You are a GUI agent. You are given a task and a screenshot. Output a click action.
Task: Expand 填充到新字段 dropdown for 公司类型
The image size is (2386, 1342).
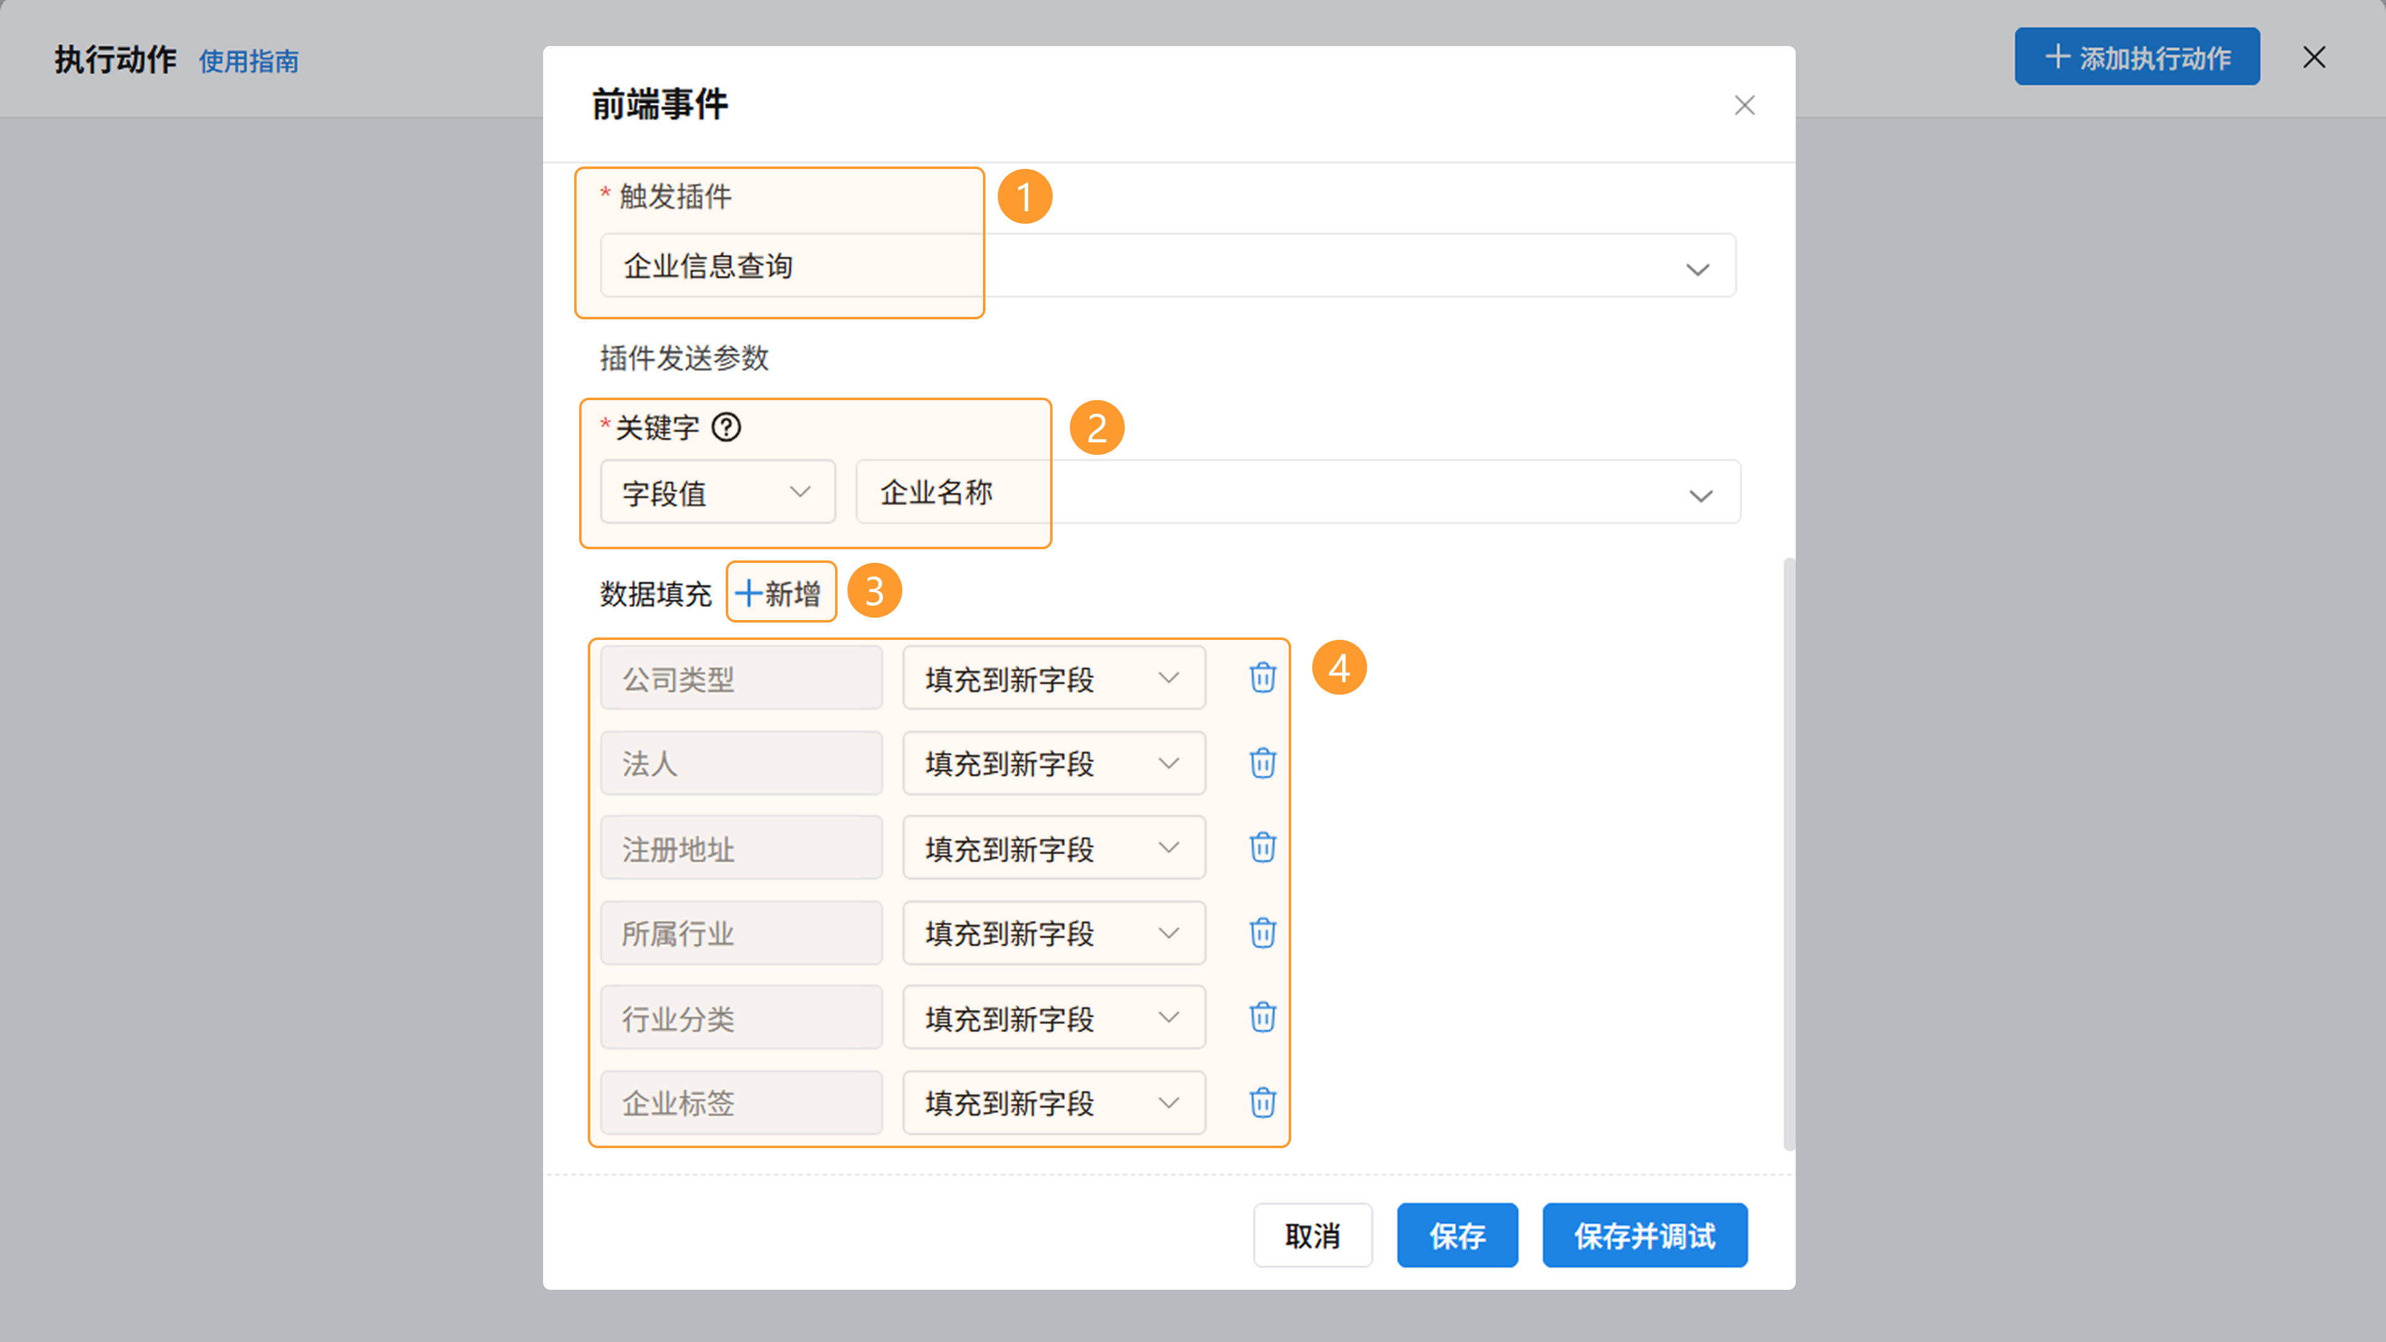[x=1053, y=678]
